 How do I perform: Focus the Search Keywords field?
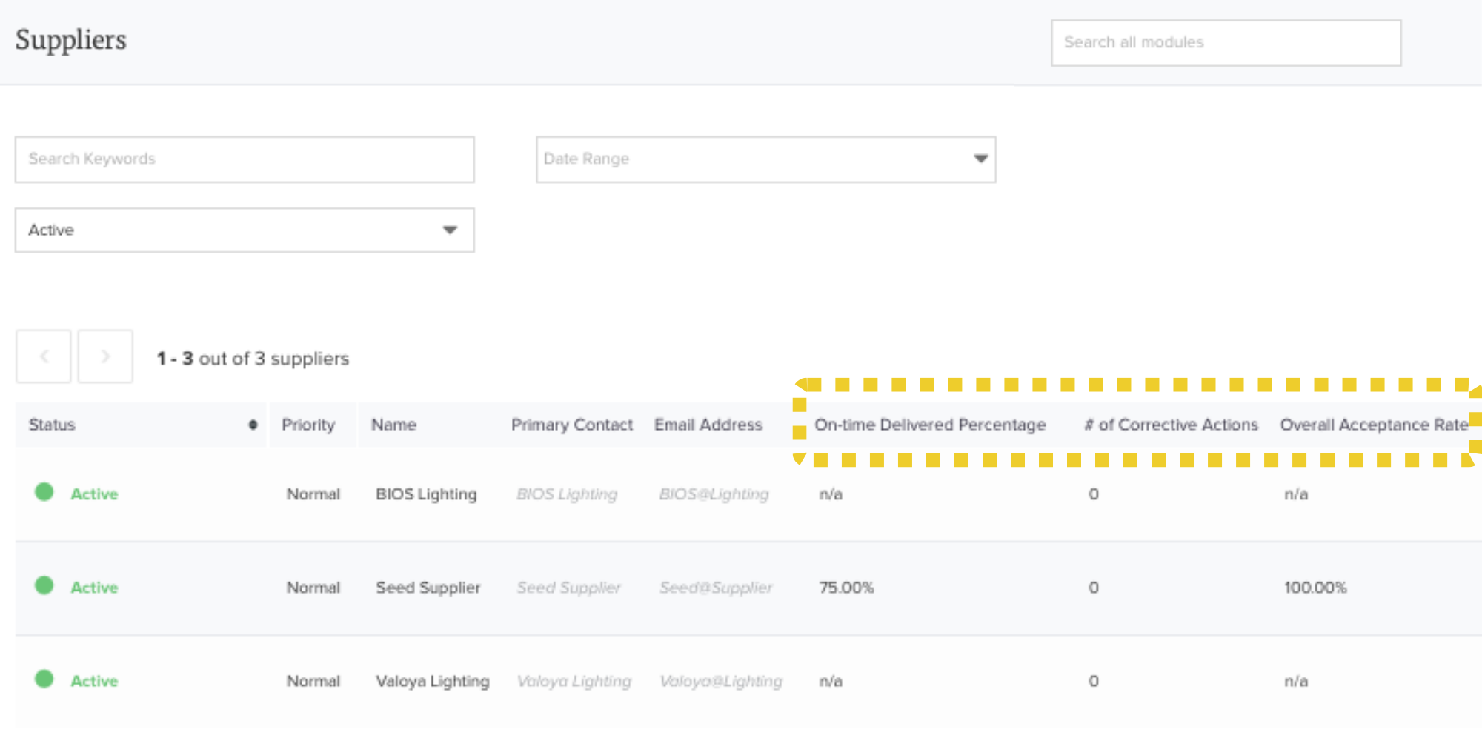click(245, 159)
